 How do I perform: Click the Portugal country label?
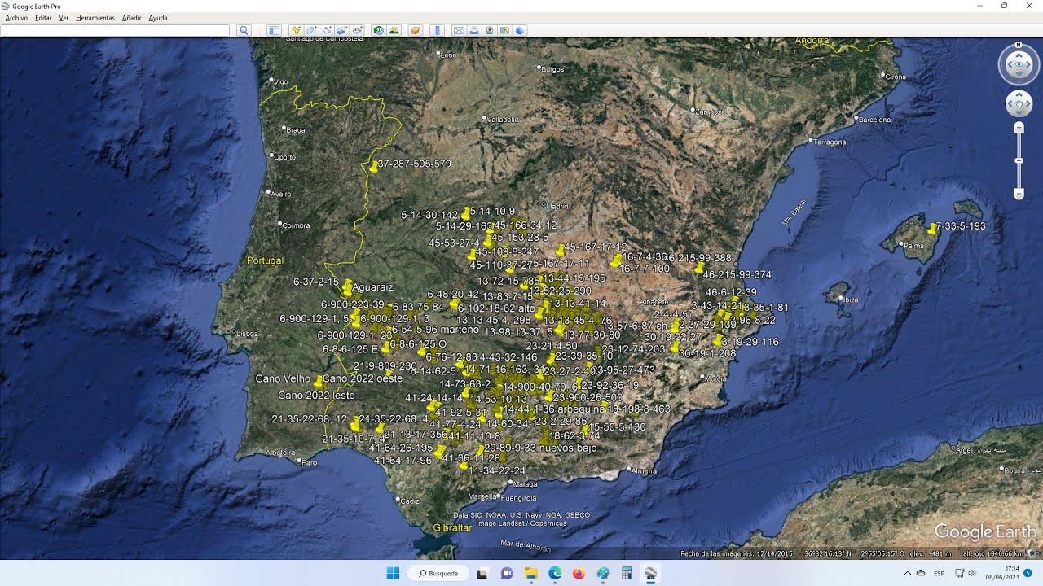coord(265,260)
